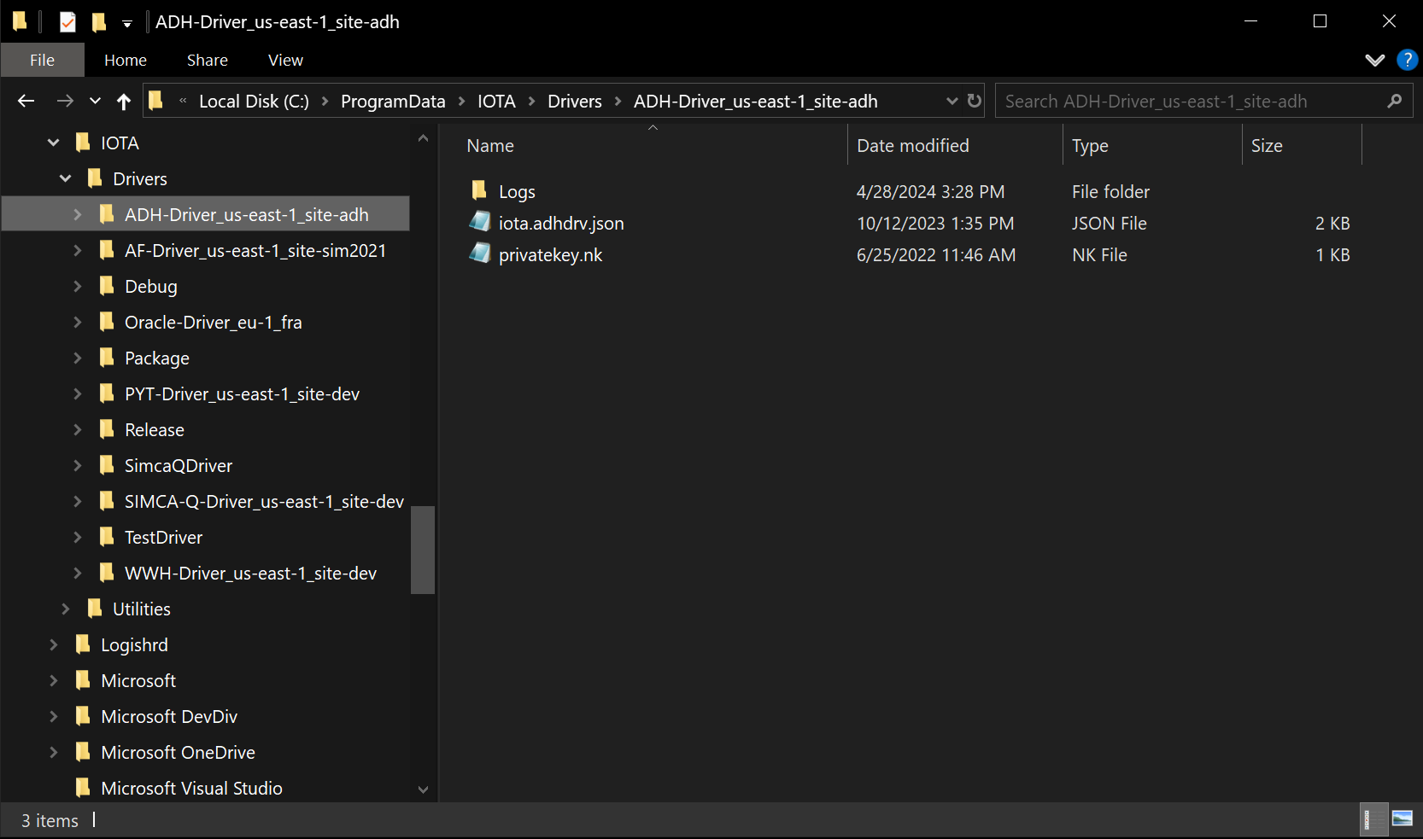
Task: Click the privatekey.nk file name
Action: 551,255
